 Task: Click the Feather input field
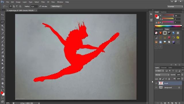(34, 6)
